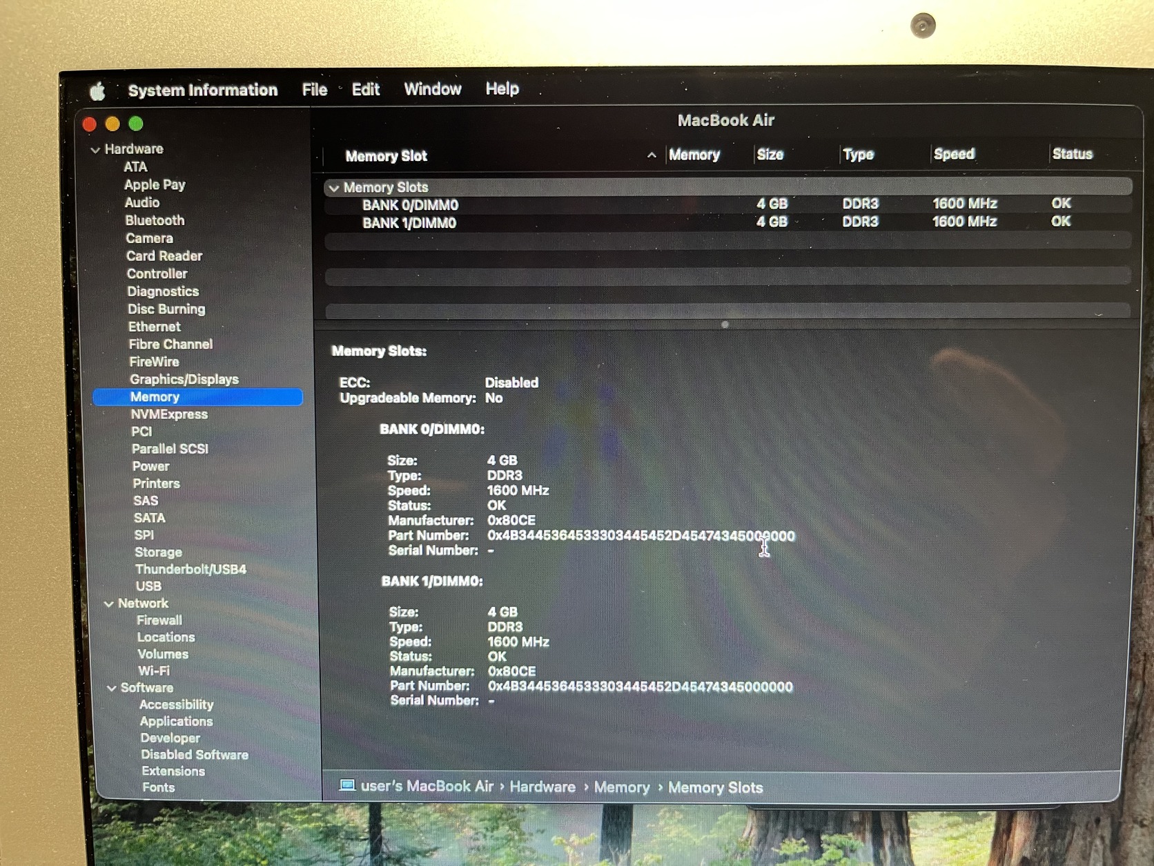
Task: Click Hardware in the bottom path bar
Action: (542, 787)
